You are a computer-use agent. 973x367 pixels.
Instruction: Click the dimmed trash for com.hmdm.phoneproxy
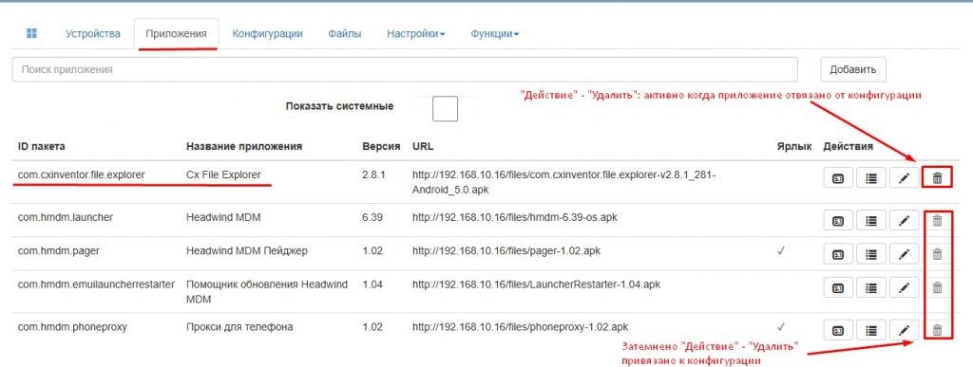[x=937, y=330]
